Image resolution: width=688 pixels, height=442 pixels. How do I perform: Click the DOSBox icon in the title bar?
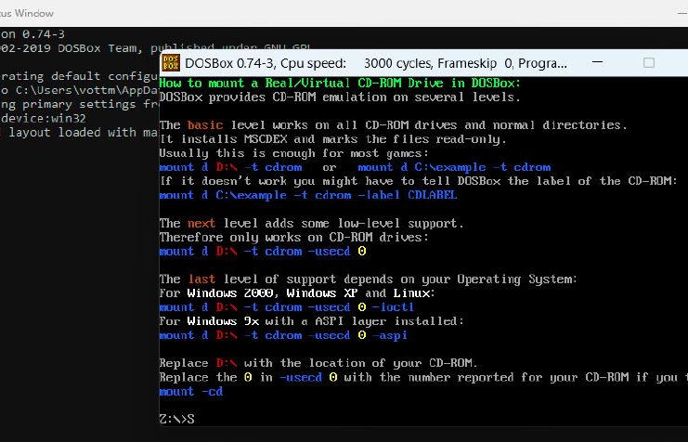[x=171, y=62]
